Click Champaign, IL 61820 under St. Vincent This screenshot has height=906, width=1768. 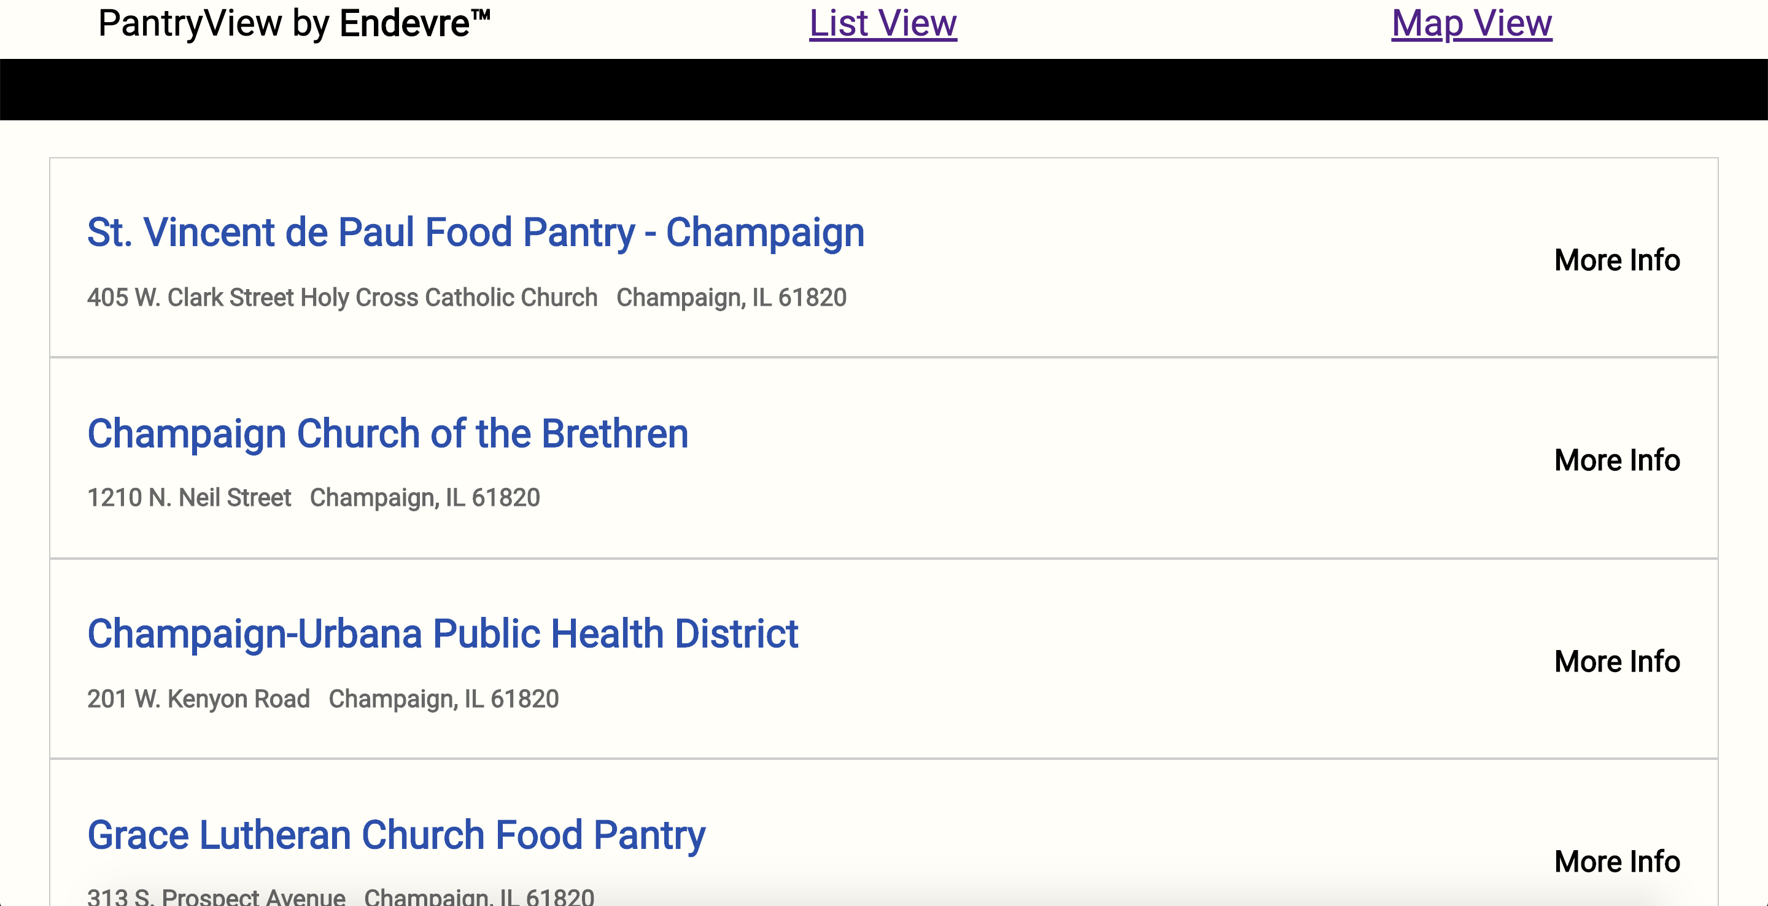(732, 297)
